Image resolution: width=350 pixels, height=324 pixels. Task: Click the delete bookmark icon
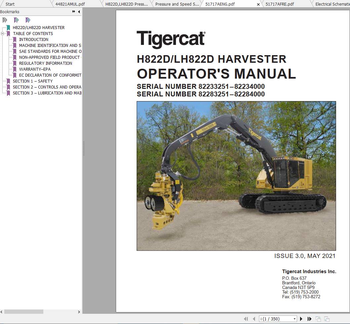coord(5,20)
